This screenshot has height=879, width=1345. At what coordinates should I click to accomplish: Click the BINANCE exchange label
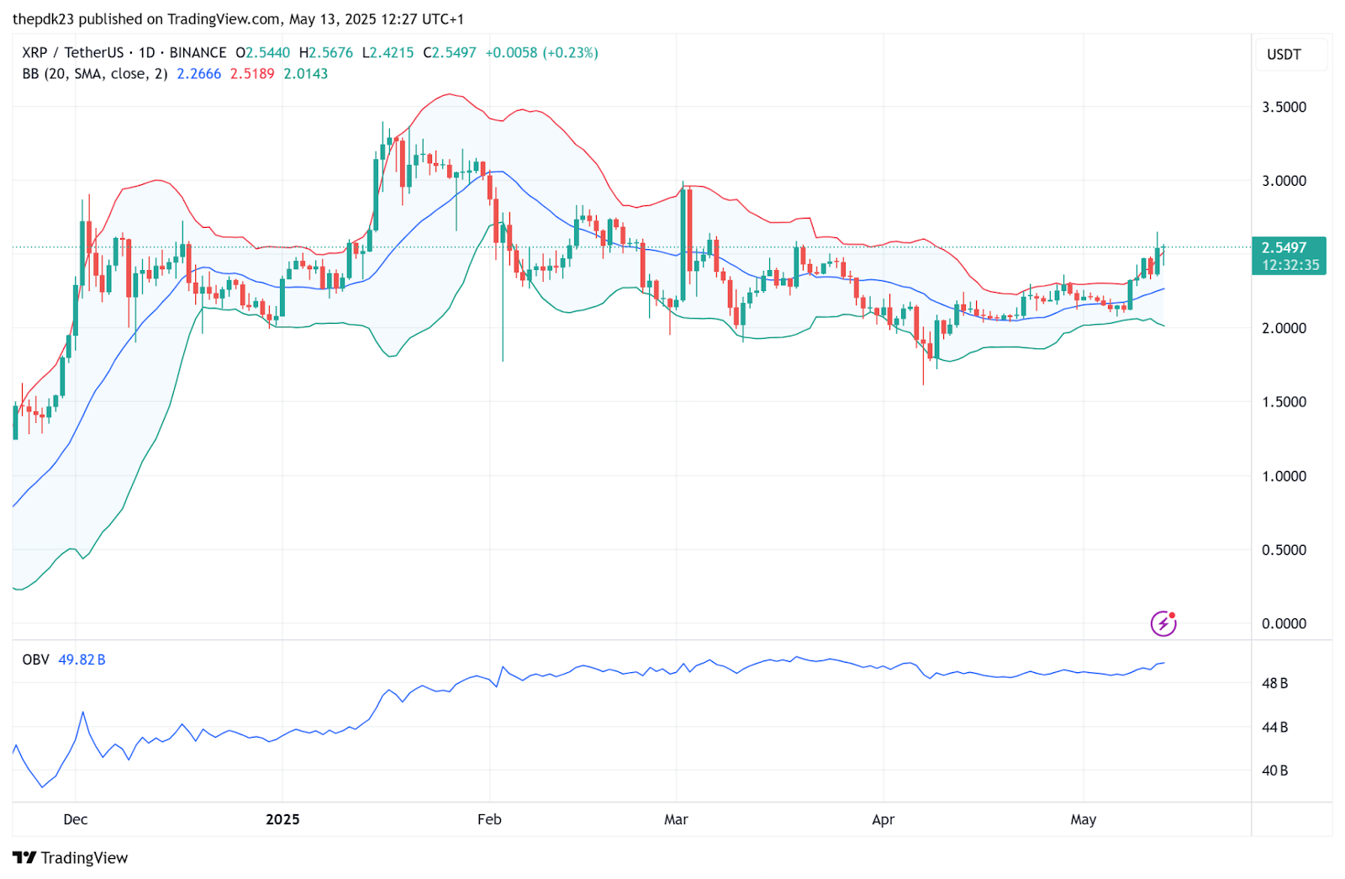(198, 52)
